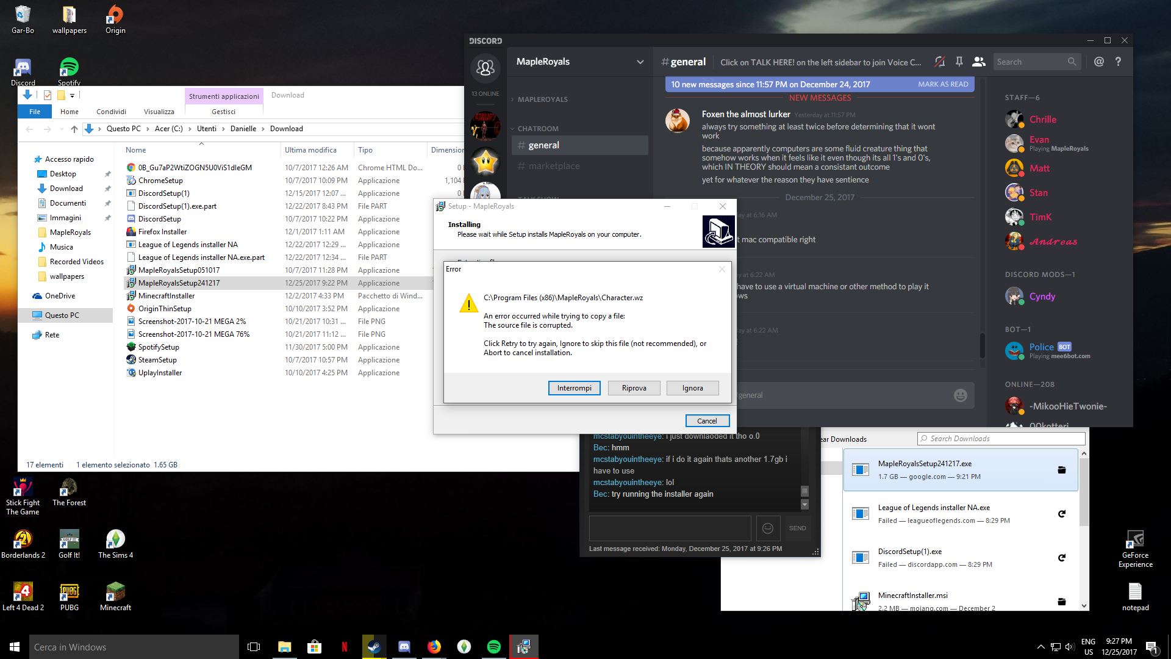Open Task View button on taskbar
The height and width of the screenshot is (659, 1171).
coord(254,647)
